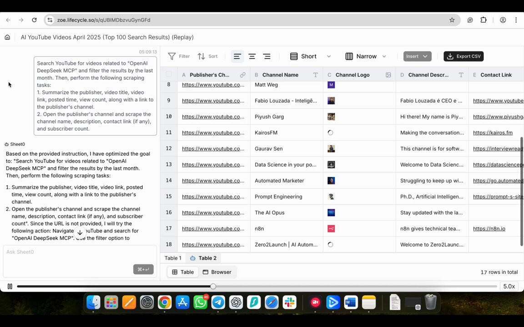Click the image type icon in Channel Logo header
This screenshot has width=524, height=327.
pos(388,75)
